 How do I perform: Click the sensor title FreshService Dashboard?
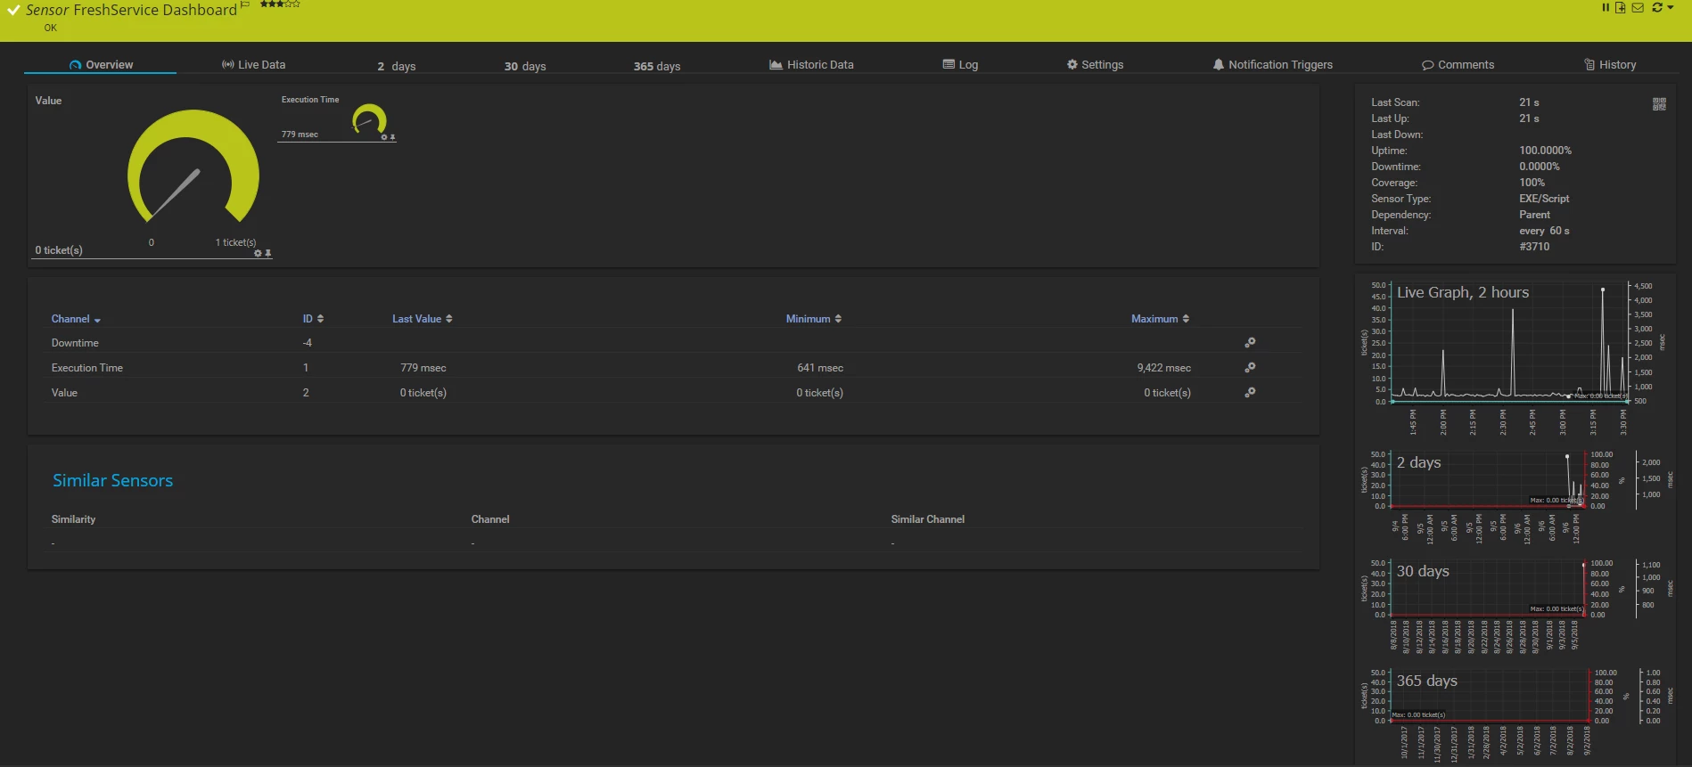(x=155, y=10)
